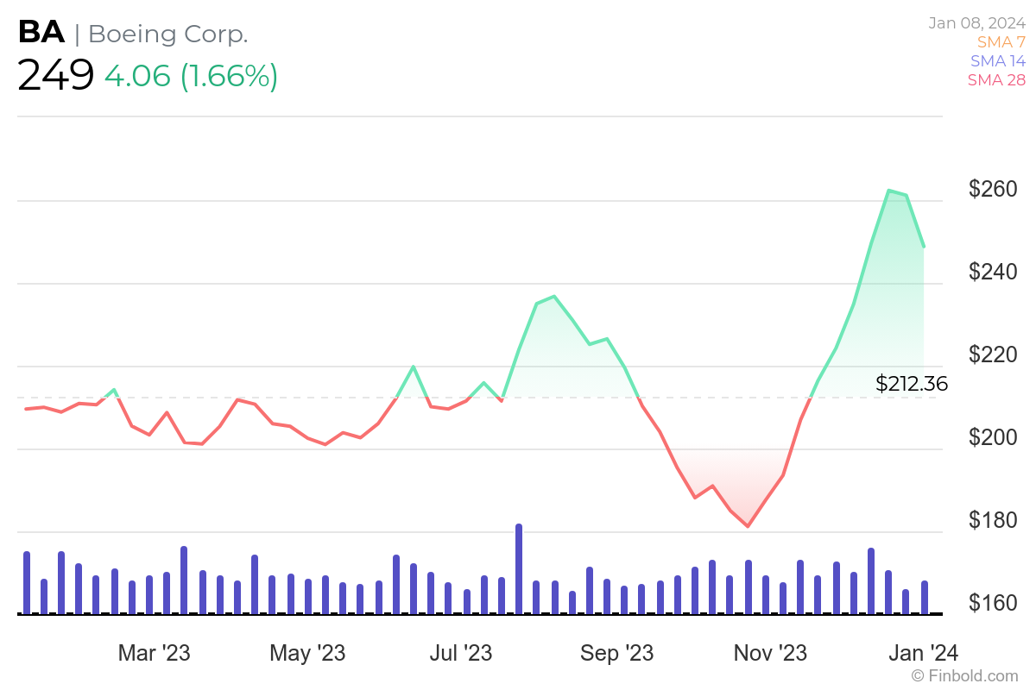Click the tallest volume bar in late July

pos(519,569)
